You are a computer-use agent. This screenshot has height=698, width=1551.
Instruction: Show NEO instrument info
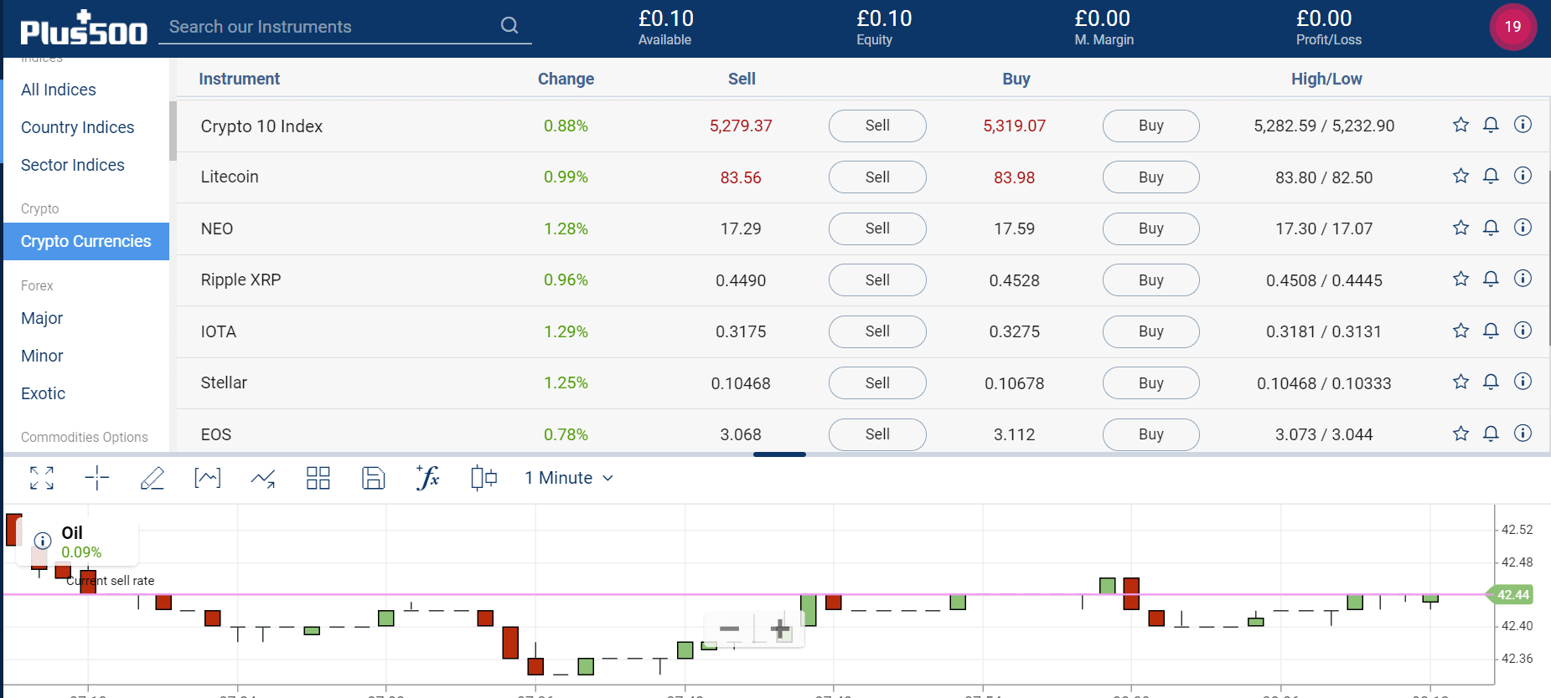click(x=1523, y=228)
